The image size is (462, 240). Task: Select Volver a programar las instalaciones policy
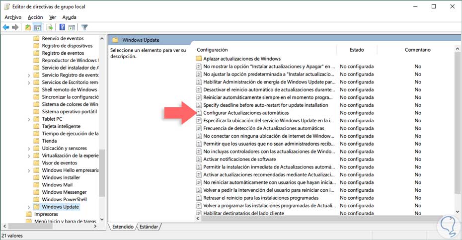pyautogui.click(x=269, y=206)
